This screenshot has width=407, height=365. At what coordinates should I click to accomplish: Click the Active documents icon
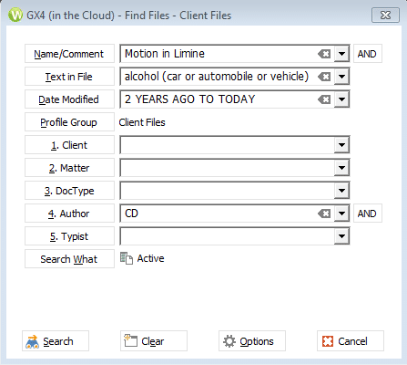coord(127,258)
